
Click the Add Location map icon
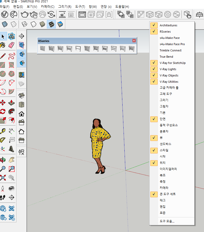click(x=21, y=75)
